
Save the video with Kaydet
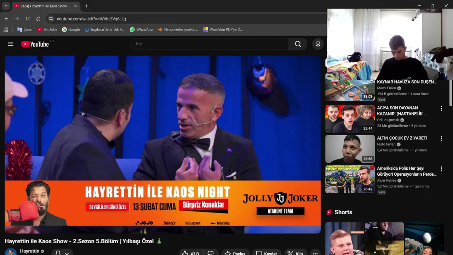(x=266, y=253)
